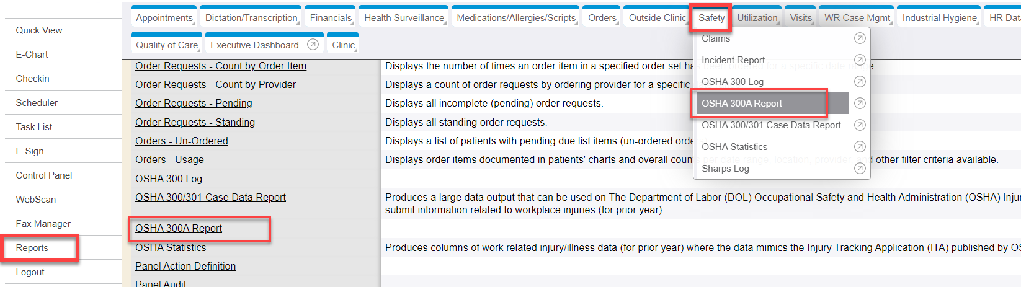This screenshot has width=1021, height=287.
Task: Click the arrow icon next to Incident Report
Action: pyautogui.click(x=860, y=60)
